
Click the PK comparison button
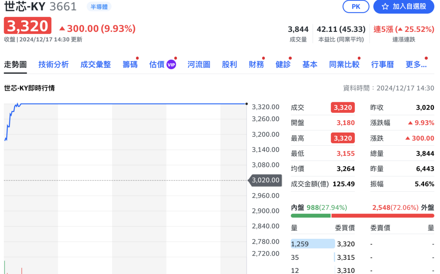tap(356, 6)
